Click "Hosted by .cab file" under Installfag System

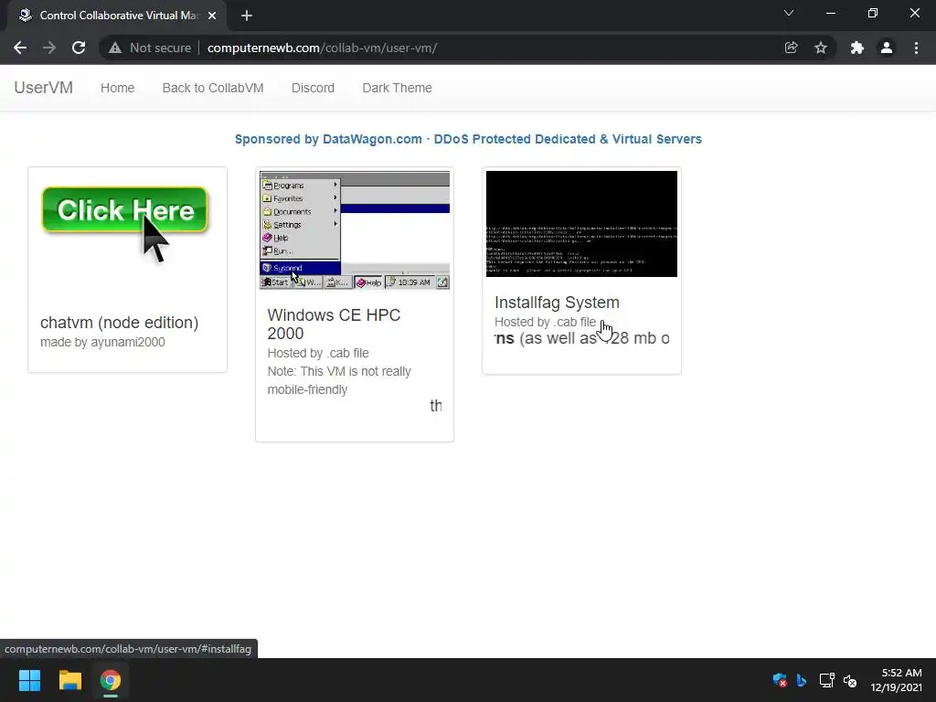click(545, 322)
